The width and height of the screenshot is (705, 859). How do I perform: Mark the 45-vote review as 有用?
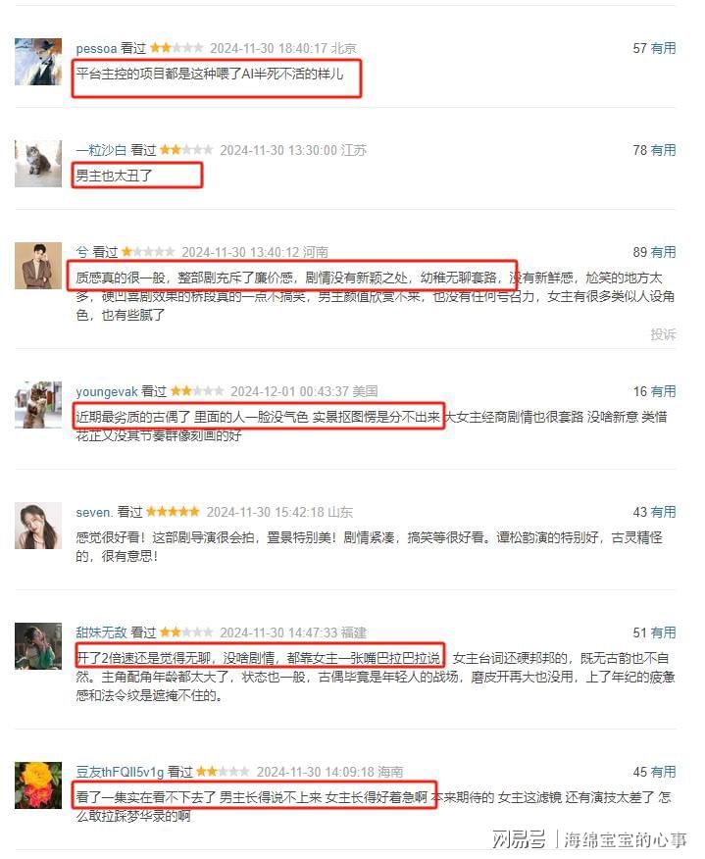(x=664, y=772)
